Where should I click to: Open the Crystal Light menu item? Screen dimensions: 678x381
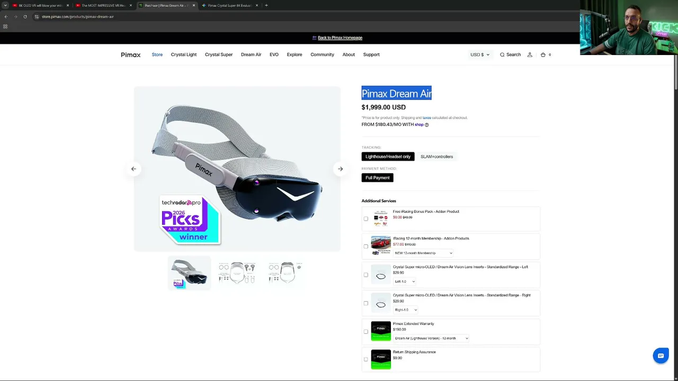tap(184, 55)
